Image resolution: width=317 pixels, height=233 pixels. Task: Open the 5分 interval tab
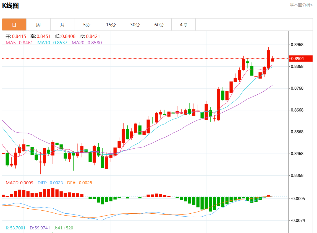pyautogui.click(x=87, y=25)
